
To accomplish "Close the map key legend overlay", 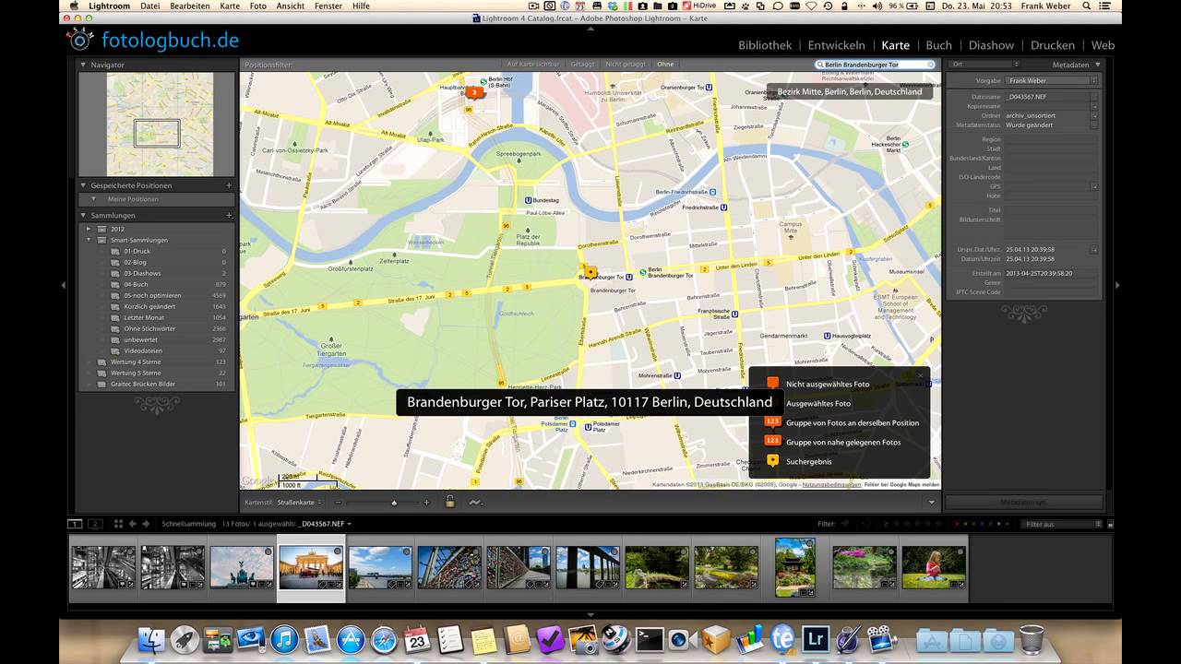I will (x=920, y=375).
